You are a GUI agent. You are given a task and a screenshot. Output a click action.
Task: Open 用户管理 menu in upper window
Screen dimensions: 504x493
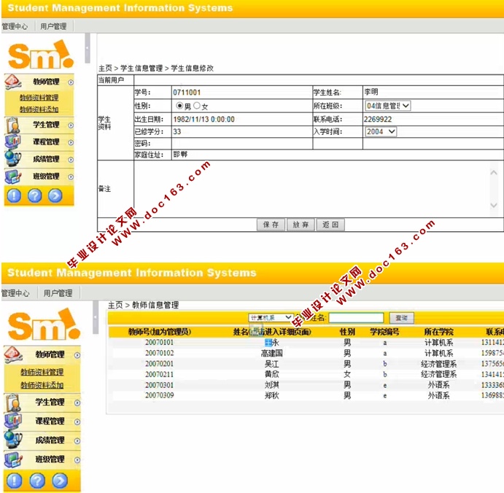[53, 26]
